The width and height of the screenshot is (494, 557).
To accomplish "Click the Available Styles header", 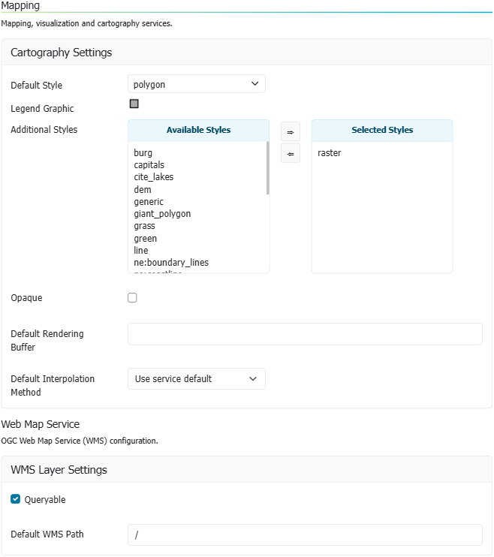I will (x=198, y=130).
